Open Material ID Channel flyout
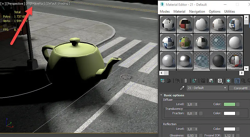 (220, 81)
